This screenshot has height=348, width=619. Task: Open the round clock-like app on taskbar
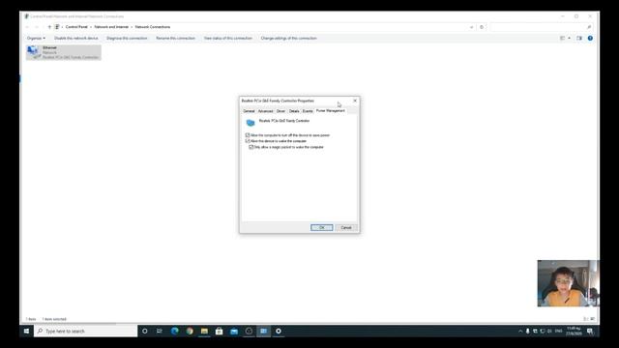(x=249, y=331)
